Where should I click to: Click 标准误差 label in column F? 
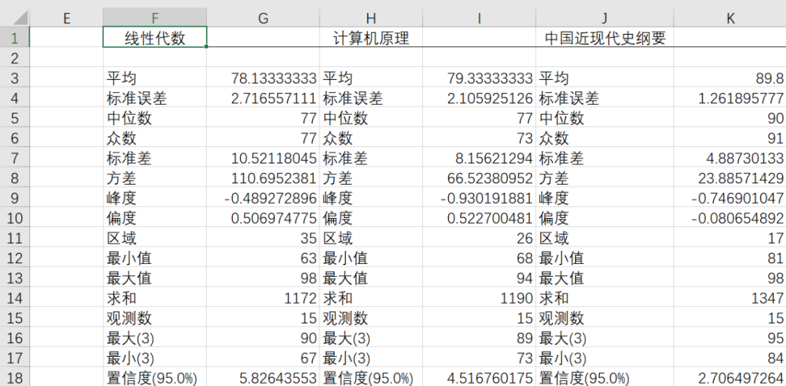(x=136, y=98)
